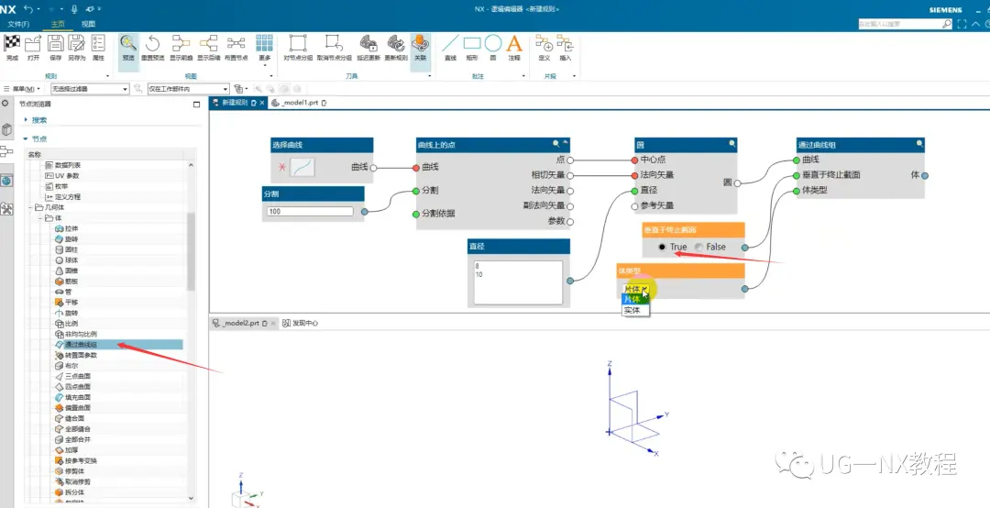
Task: Click the node browser vertical scrollbar
Action: (192, 251)
